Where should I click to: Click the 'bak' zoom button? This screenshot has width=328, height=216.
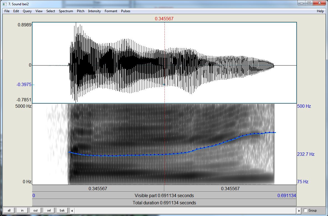click(x=62, y=210)
